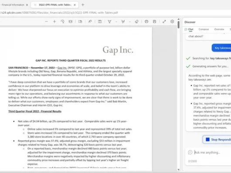Open the Gap Inc. hyperlink in document
Viewport: 231px width, 173px height.
point(62,68)
